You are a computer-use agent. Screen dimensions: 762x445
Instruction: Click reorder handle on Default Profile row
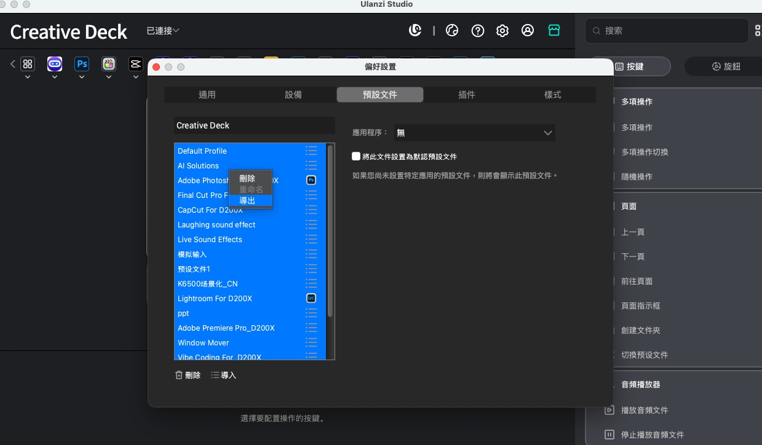tap(311, 151)
